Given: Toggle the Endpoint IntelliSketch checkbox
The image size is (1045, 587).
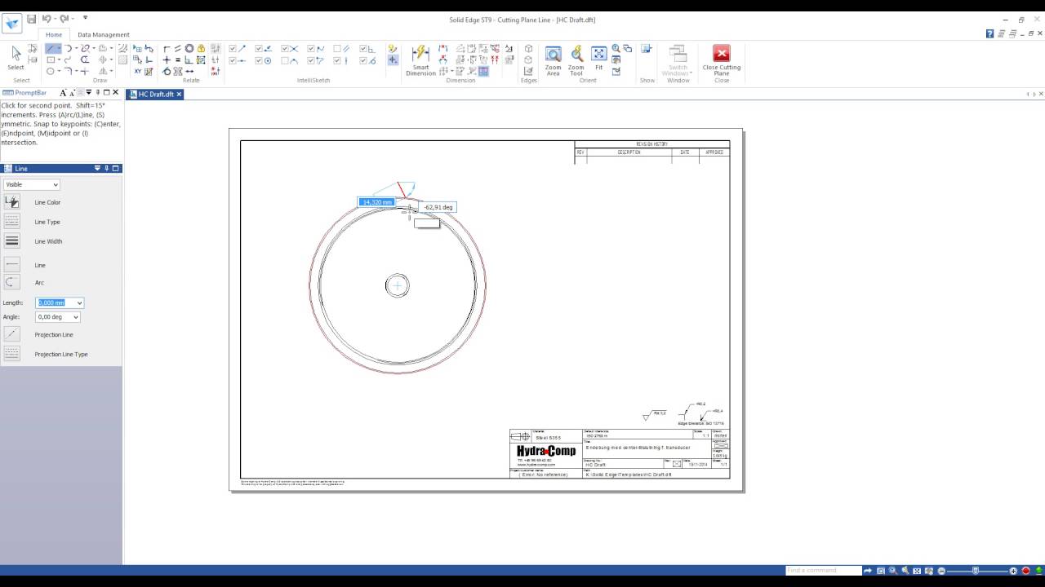Looking at the screenshot, I should point(233,49).
